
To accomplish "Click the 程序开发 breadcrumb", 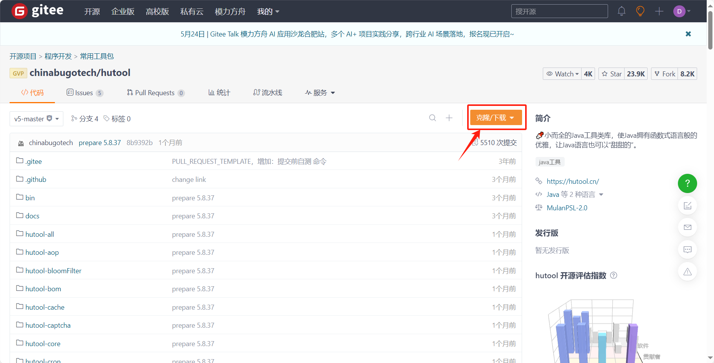I will coord(58,56).
